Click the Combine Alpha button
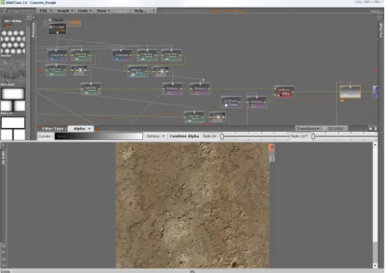 click(184, 136)
